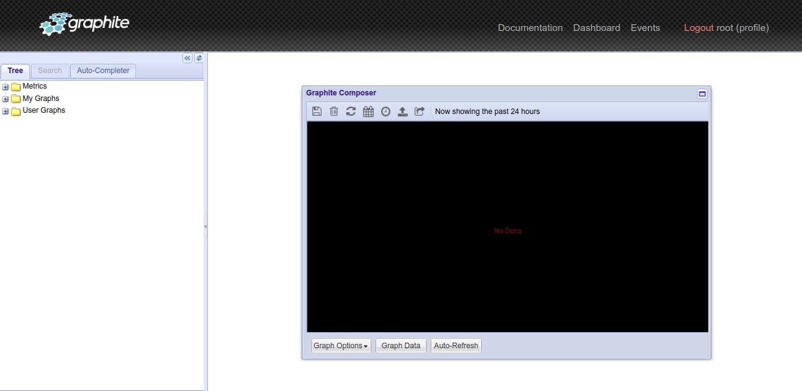Click the upload icon in the Composer toolbar

click(x=402, y=112)
